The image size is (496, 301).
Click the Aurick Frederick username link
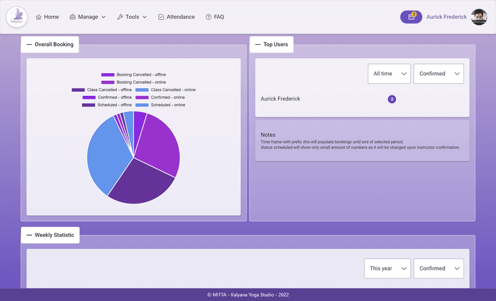[x=446, y=17]
